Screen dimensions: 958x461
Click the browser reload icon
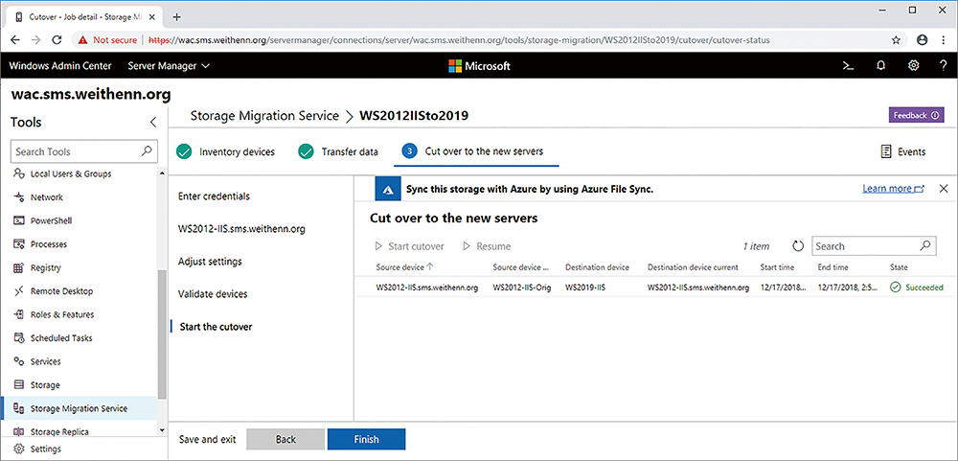click(x=57, y=40)
